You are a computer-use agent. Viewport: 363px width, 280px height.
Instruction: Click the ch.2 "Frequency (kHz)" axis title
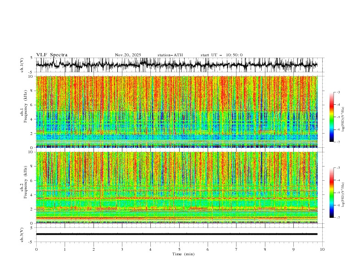26,182
